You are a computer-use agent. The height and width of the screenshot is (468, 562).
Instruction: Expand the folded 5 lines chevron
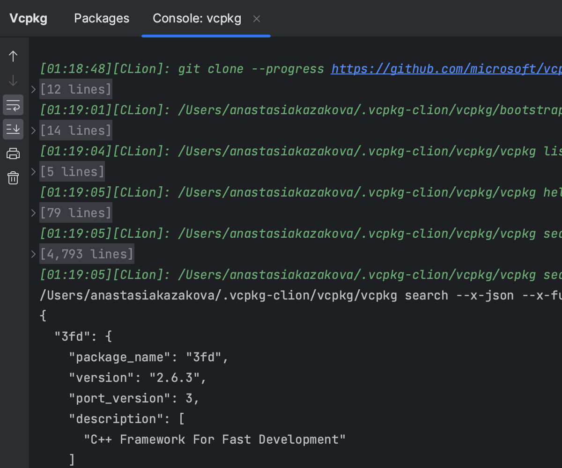[34, 172]
